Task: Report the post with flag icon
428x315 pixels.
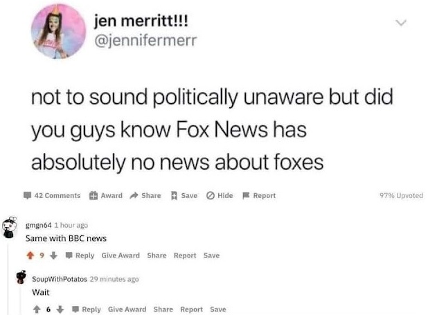Action: (x=247, y=196)
